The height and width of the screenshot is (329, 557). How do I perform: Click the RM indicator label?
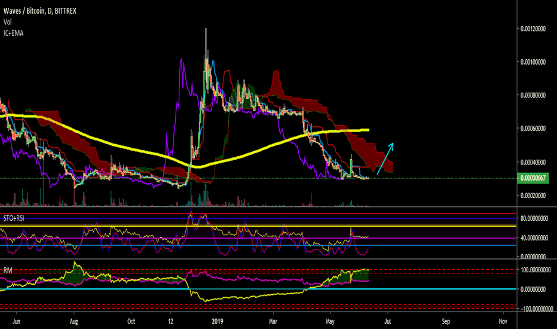[x=8, y=270]
